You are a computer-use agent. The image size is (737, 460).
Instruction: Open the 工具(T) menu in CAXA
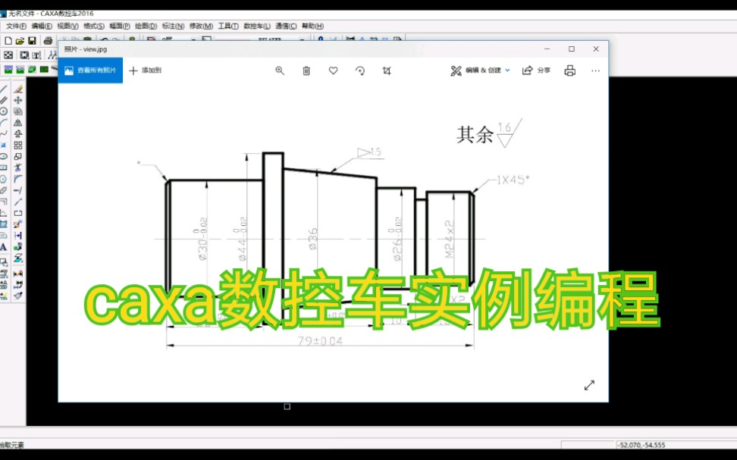228,26
